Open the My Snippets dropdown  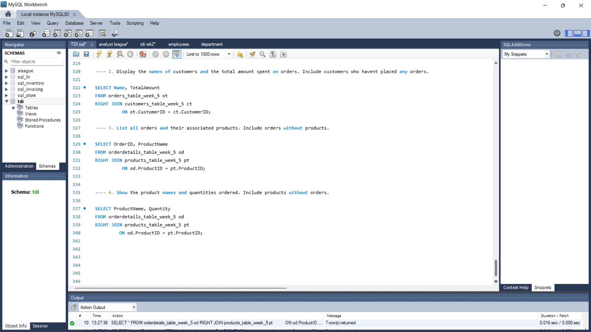click(x=526, y=54)
